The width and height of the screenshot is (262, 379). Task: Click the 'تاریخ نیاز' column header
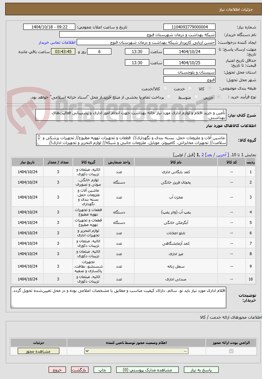(27, 162)
